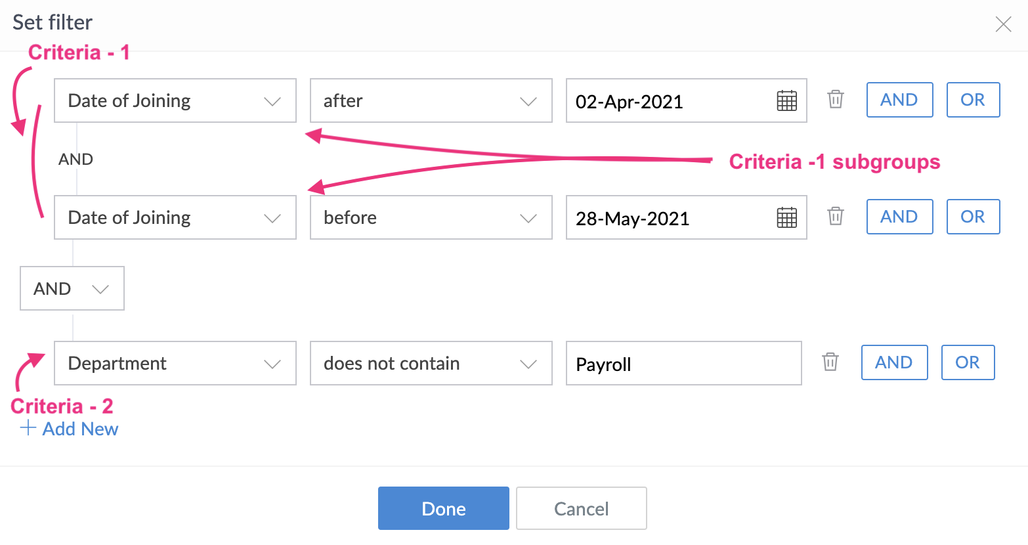Delete the Department criteria row
The height and width of the screenshot is (545, 1028).
pyautogui.click(x=830, y=362)
